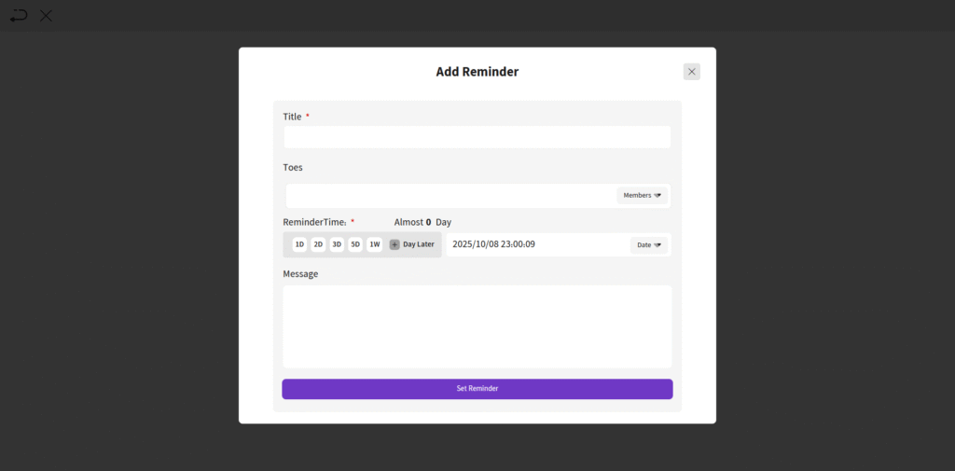Click the plus icon next to Day Later
The height and width of the screenshot is (471, 955).
(x=394, y=244)
